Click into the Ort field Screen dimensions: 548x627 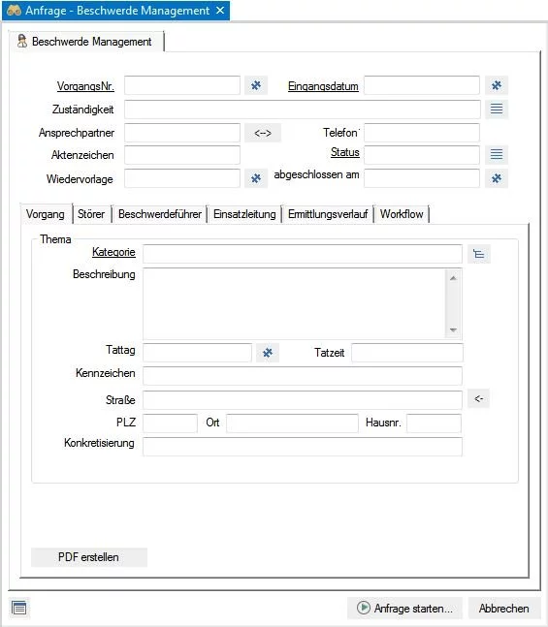point(292,423)
